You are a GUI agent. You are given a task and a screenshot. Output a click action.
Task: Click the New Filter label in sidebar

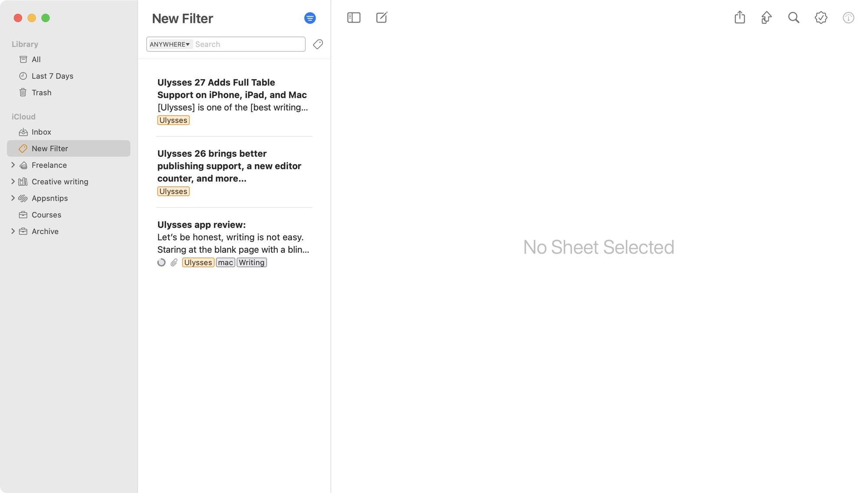50,149
